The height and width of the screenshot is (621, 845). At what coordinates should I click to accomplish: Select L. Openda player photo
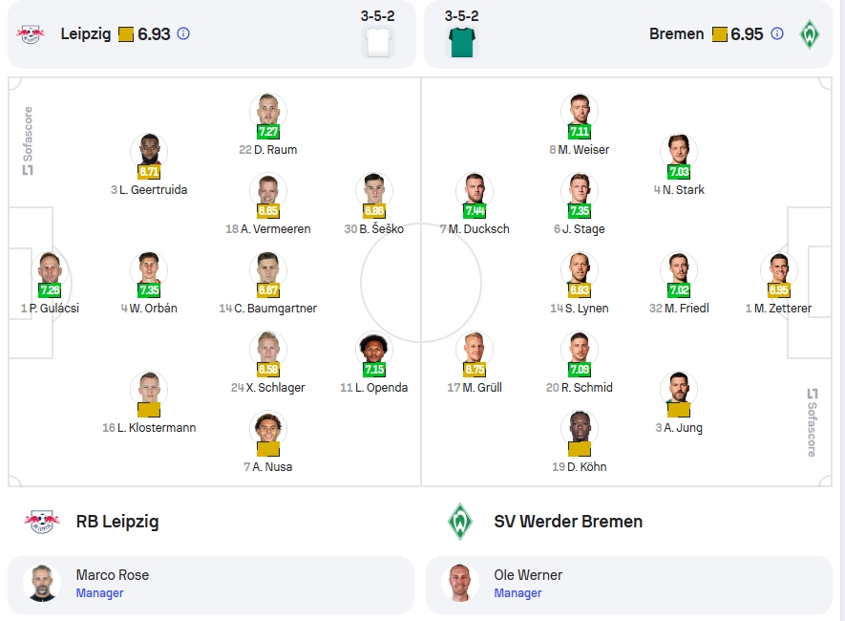pyautogui.click(x=374, y=348)
